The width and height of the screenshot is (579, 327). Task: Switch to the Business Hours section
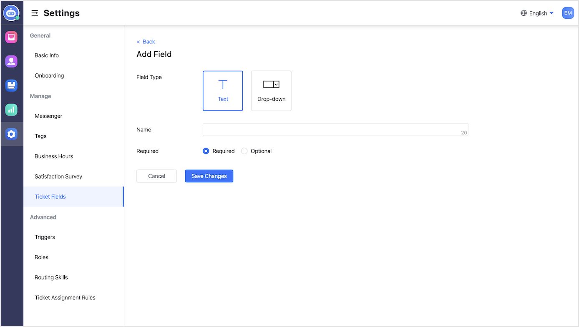(54, 156)
